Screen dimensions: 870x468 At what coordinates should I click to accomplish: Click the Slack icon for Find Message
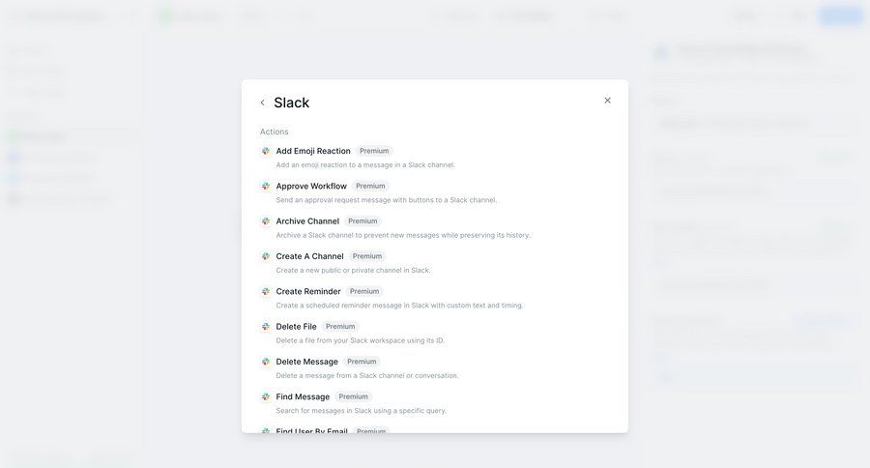tap(266, 396)
